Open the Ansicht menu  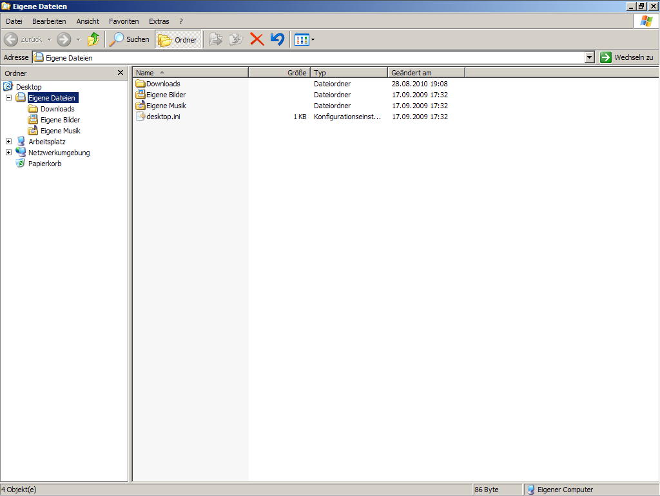pos(88,21)
